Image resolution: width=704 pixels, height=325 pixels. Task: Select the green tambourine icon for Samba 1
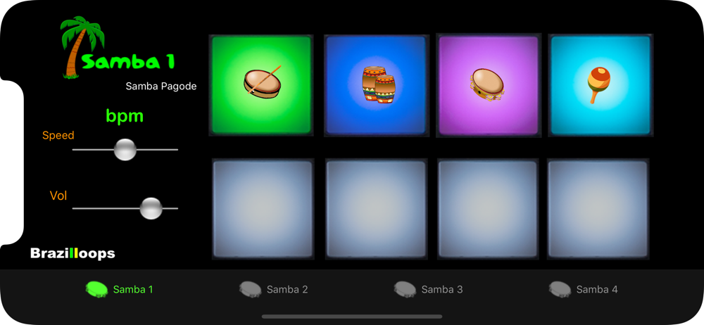click(x=96, y=290)
